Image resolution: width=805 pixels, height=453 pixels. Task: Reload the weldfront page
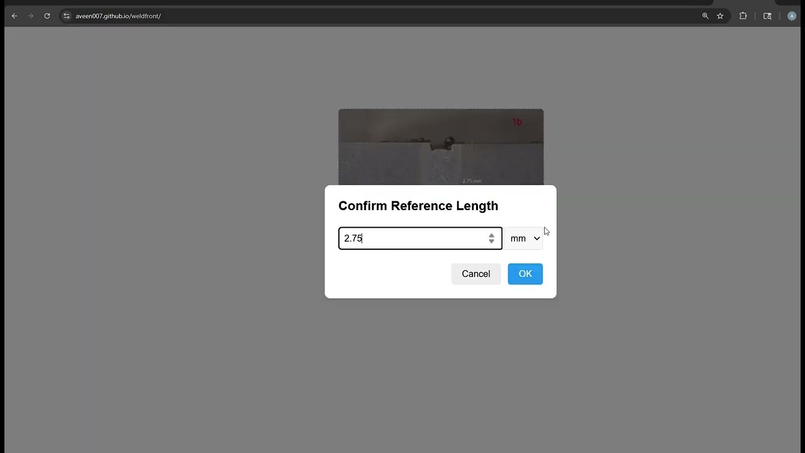point(47,16)
